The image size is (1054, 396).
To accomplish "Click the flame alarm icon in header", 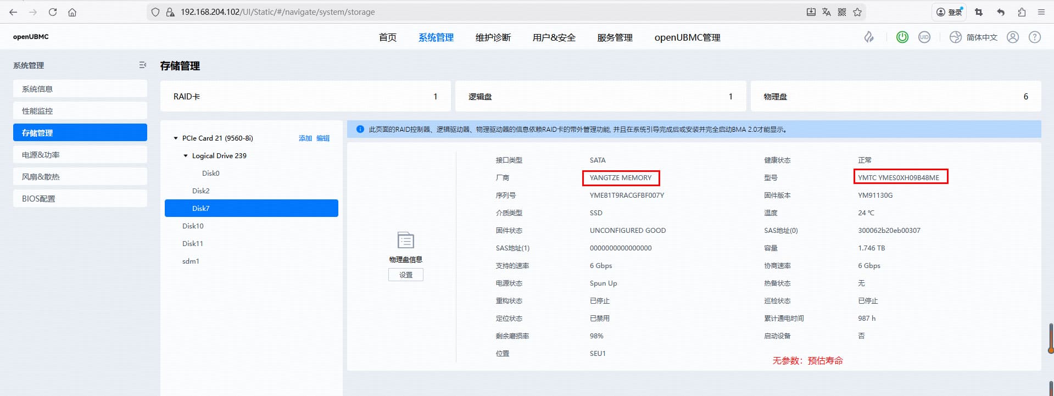I will [x=869, y=37].
